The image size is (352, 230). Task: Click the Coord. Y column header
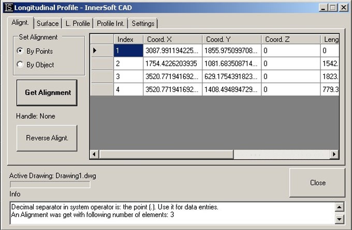[232, 39]
